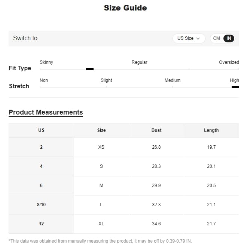Open the US Size dropdown

[189, 38]
